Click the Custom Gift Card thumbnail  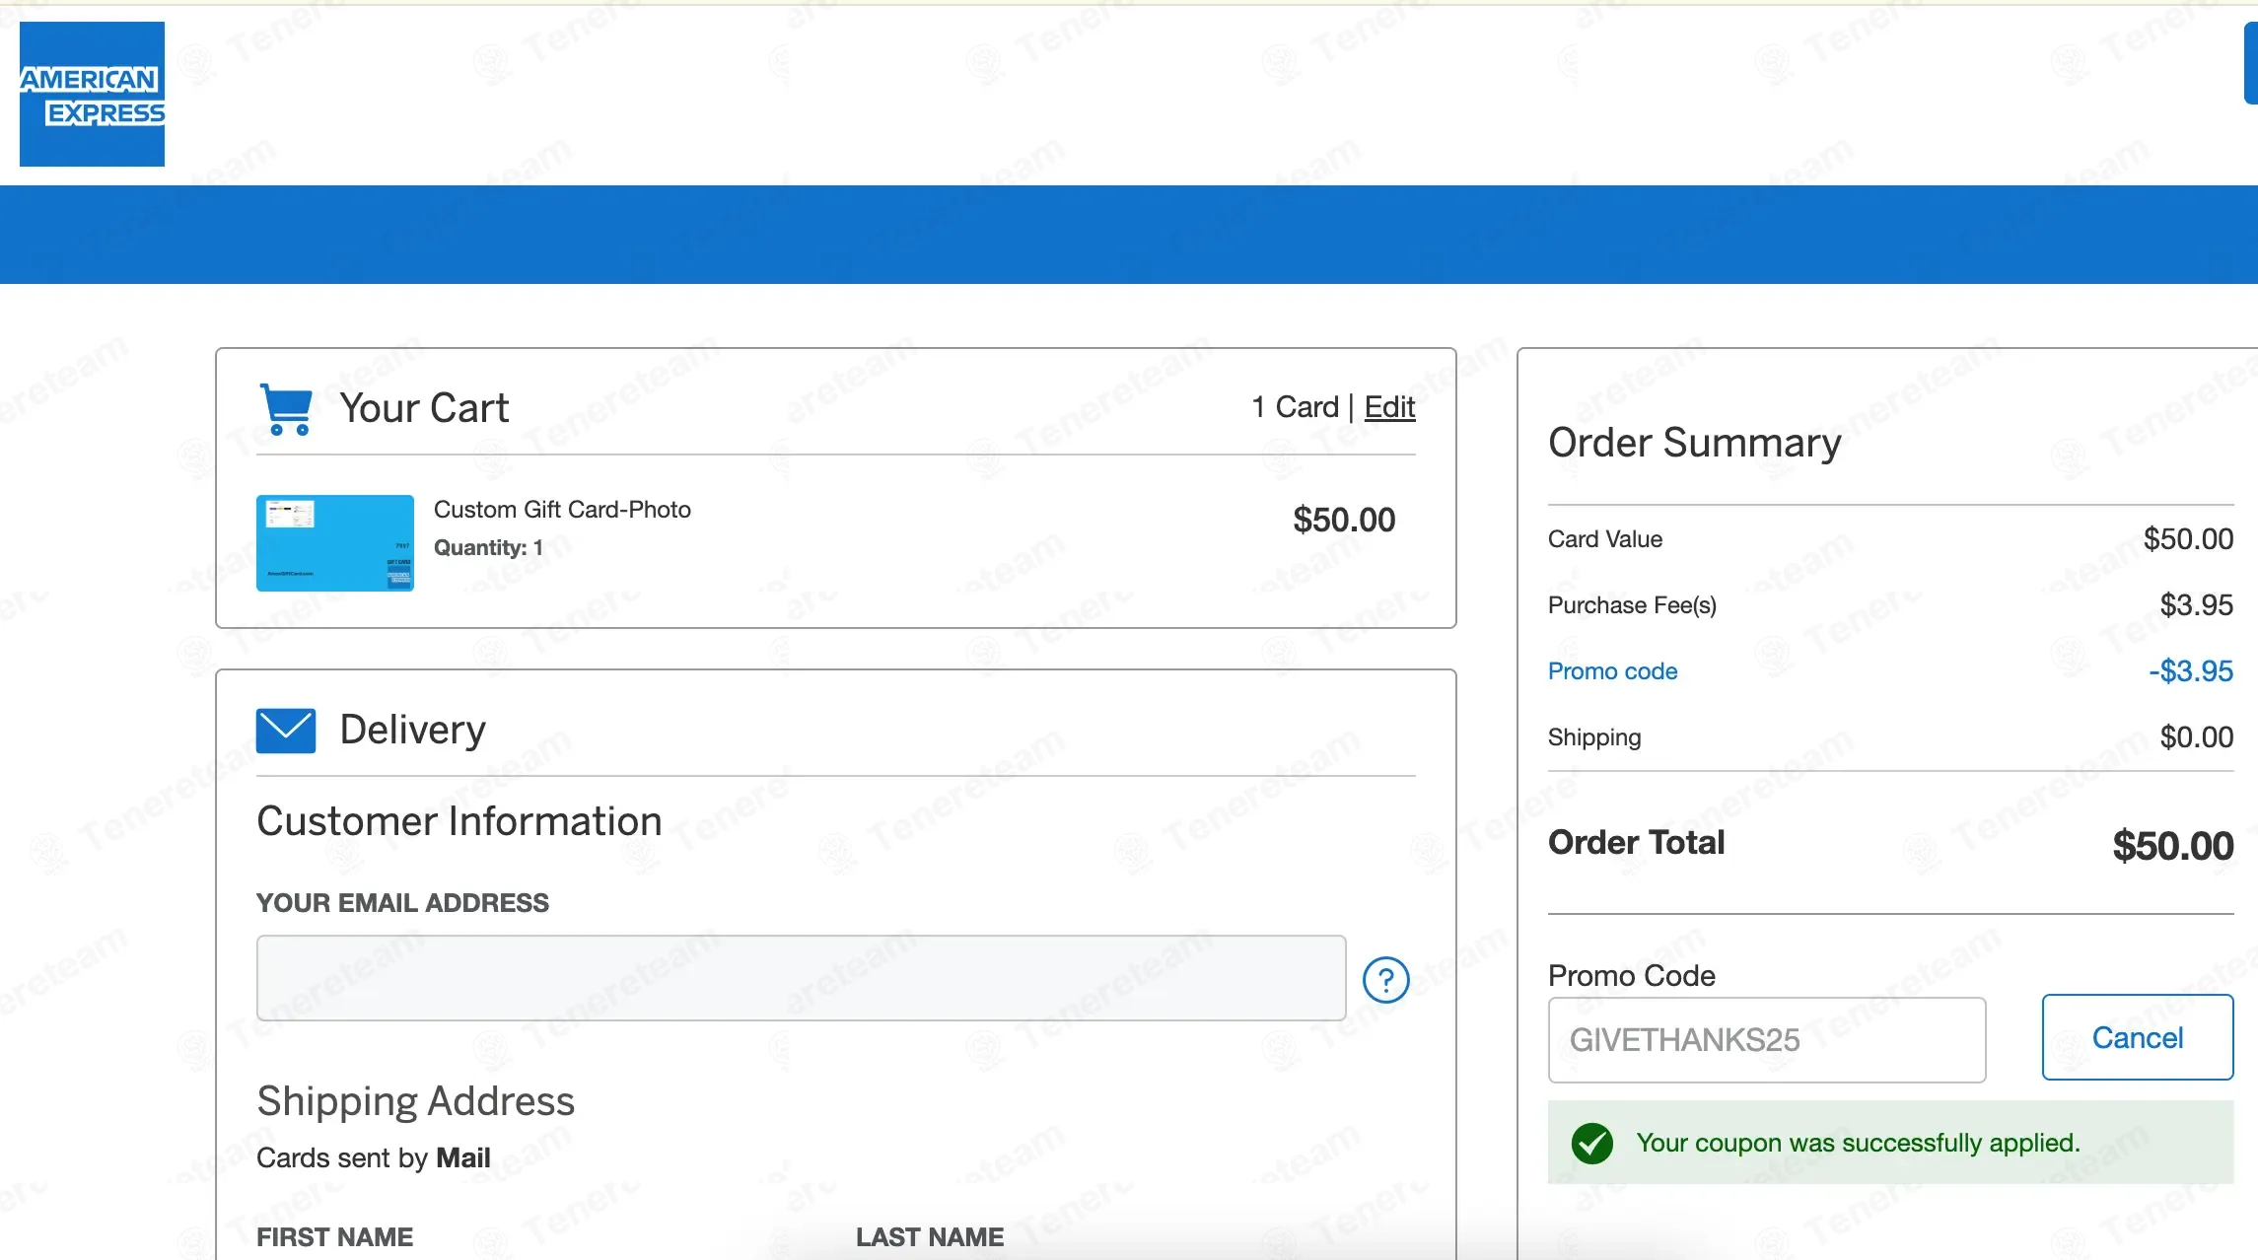click(x=335, y=543)
